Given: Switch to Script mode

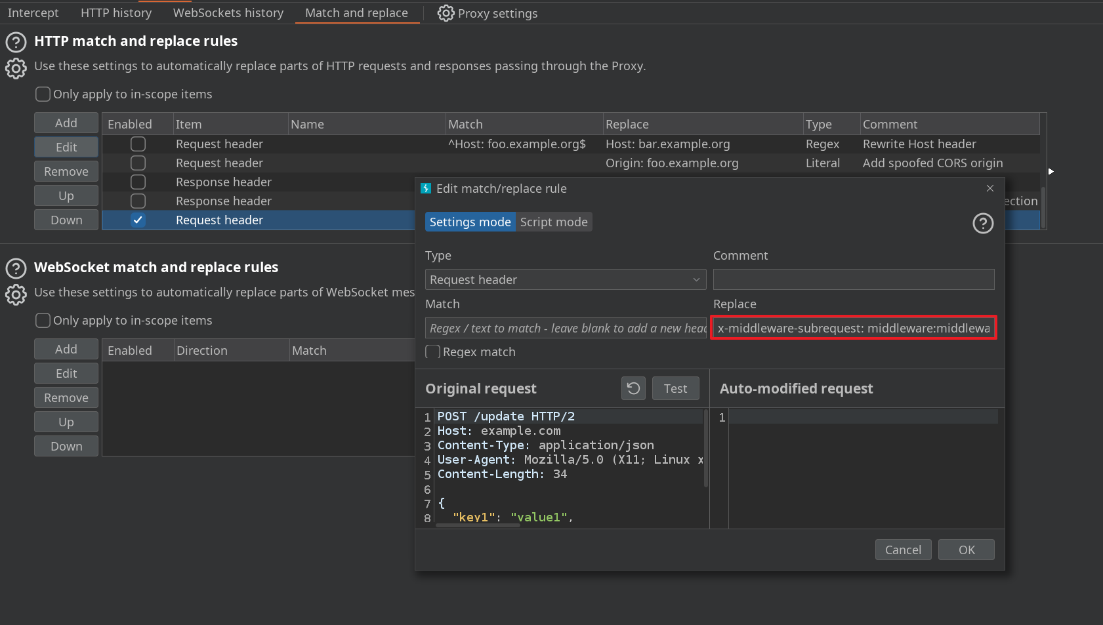Looking at the screenshot, I should coord(553,222).
